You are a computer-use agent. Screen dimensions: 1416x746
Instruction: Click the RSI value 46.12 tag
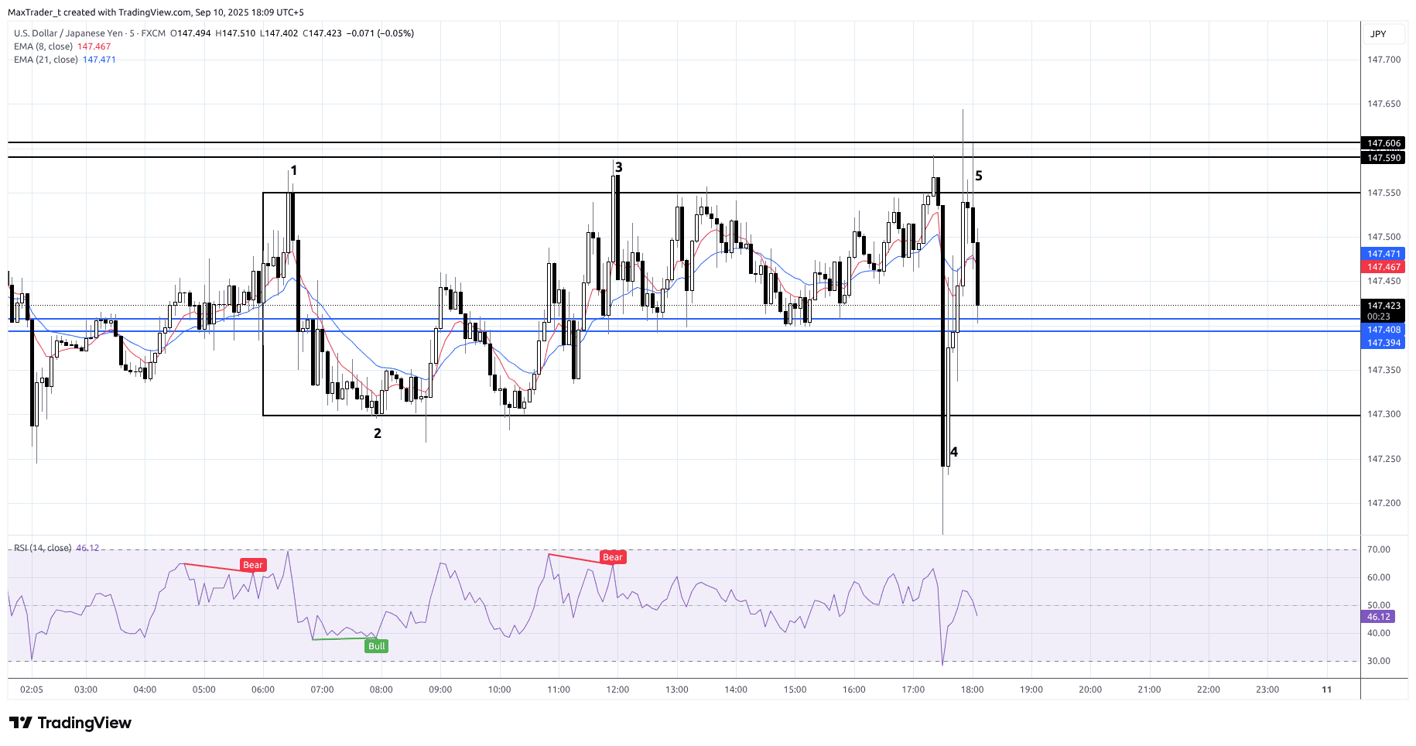[x=1378, y=617]
